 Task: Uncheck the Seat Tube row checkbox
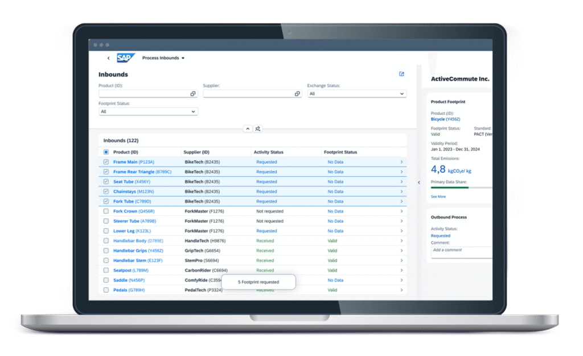pyautogui.click(x=106, y=182)
